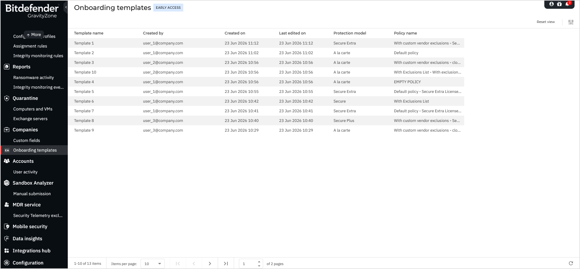The image size is (580, 269).
Task: Click the Configuration gear icon
Action: [x=7, y=263]
